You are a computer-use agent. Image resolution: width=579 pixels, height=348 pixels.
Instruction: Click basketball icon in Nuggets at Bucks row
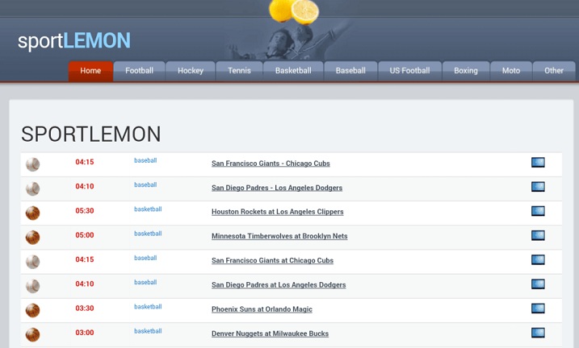[32, 335]
